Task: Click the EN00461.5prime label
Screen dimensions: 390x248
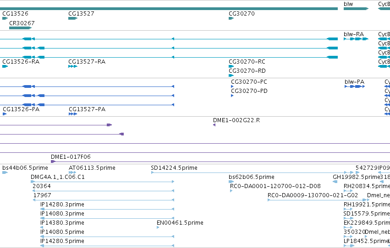Action: pyautogui.click(x=180, y=223)
